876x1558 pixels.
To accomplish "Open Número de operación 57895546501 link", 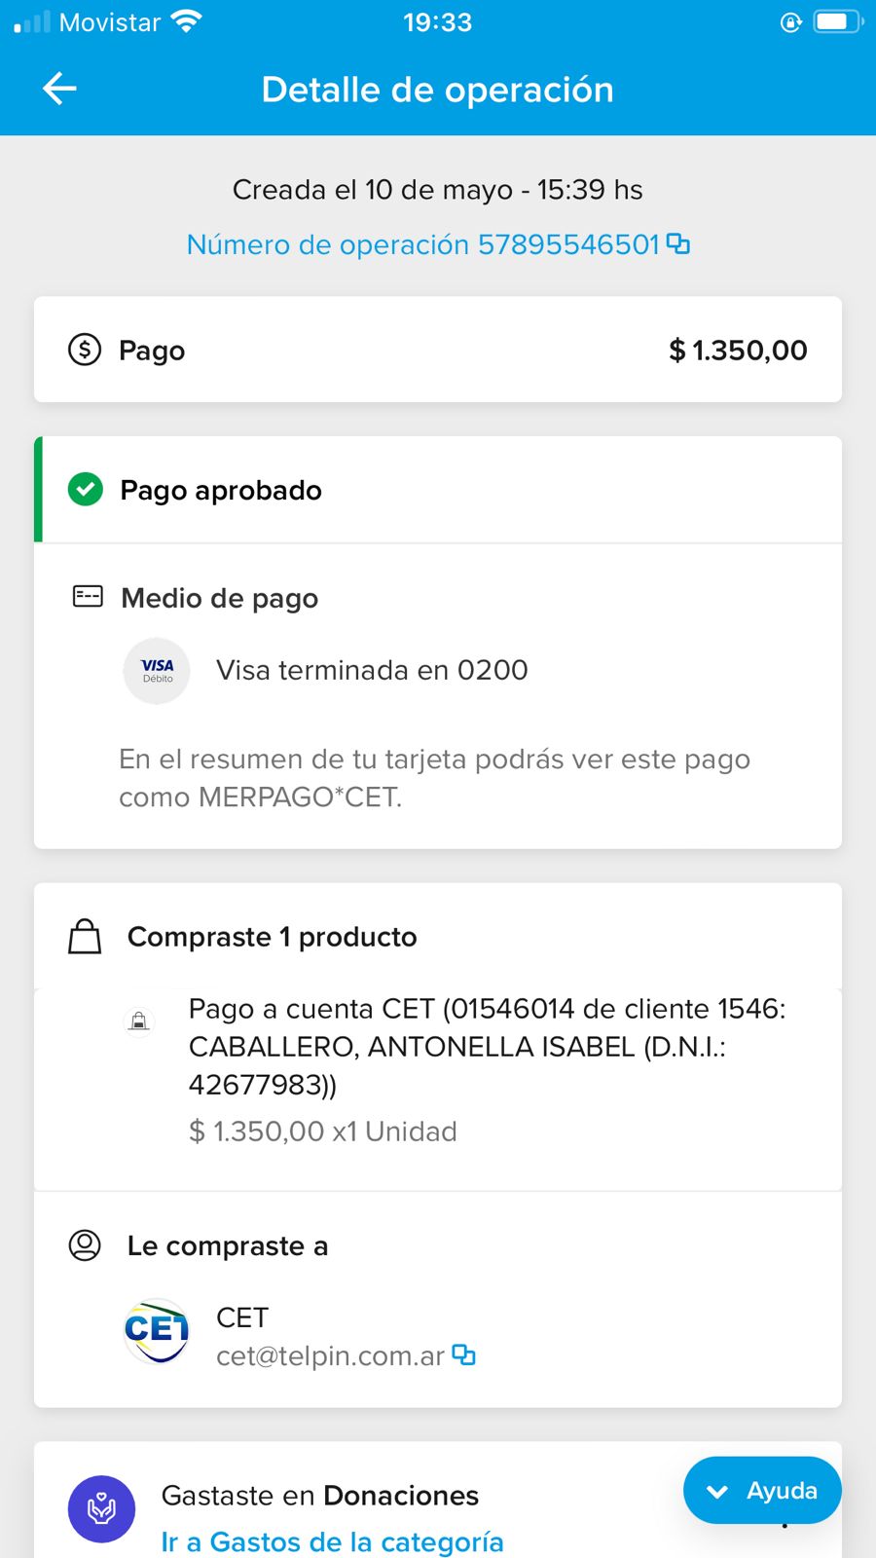I will click(423, 244).
